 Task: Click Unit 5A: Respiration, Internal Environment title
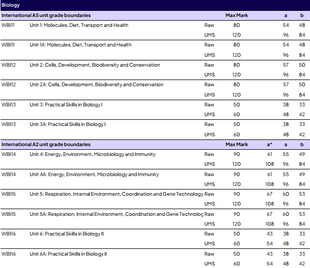click(x=116, y=214)
